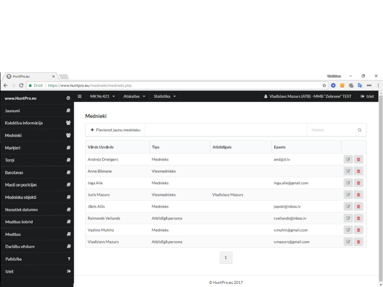Open Torņi in the sidebar
Screen dimensions: 383x287
[37, 160]
